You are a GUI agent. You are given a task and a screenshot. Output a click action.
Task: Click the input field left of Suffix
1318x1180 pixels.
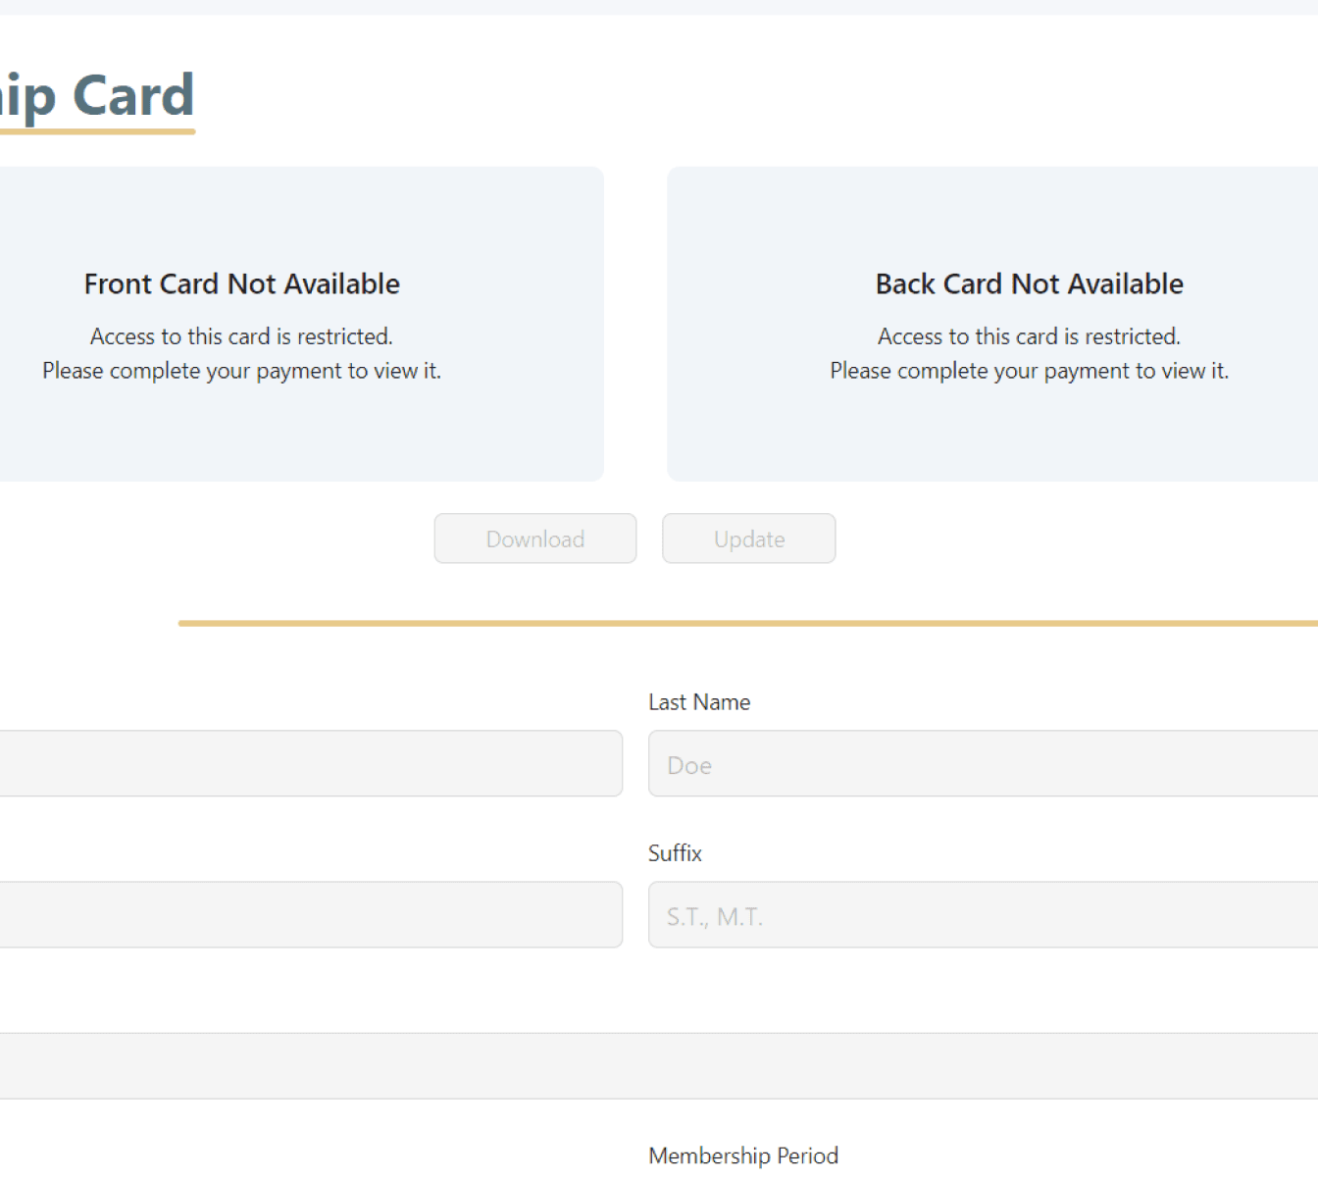click(309, 914)
